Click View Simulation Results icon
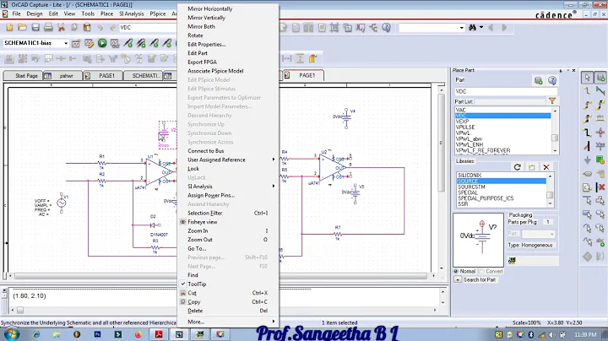Viewport: 608px width, 341px height. [x=115, y=43]
